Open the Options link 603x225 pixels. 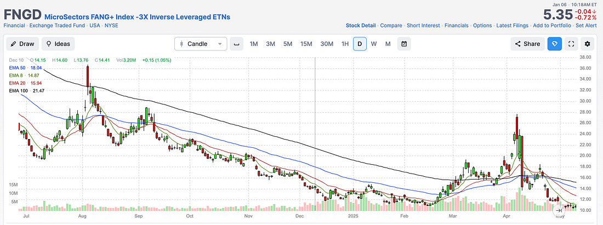click(x=482, y=25)
